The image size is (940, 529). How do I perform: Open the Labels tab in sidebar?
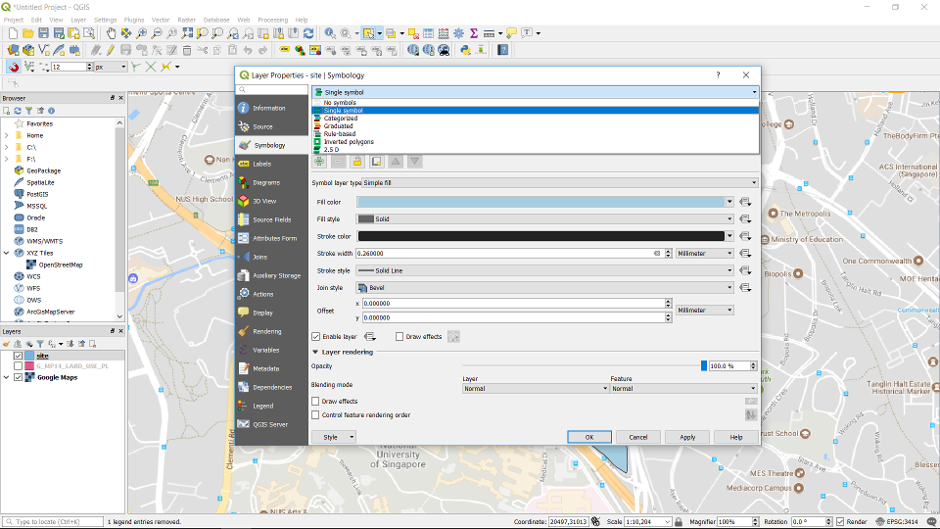[261, 164]
